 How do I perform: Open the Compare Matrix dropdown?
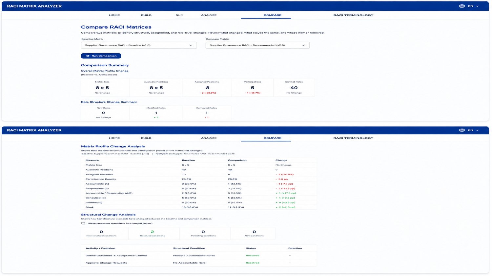[x=257, y=45]
